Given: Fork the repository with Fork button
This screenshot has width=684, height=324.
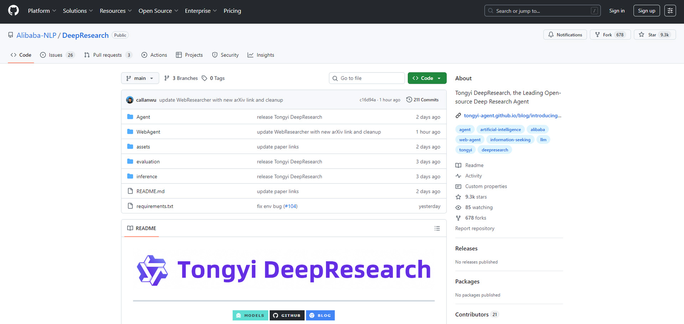Looking at the screenshot, I should point(611,34).
